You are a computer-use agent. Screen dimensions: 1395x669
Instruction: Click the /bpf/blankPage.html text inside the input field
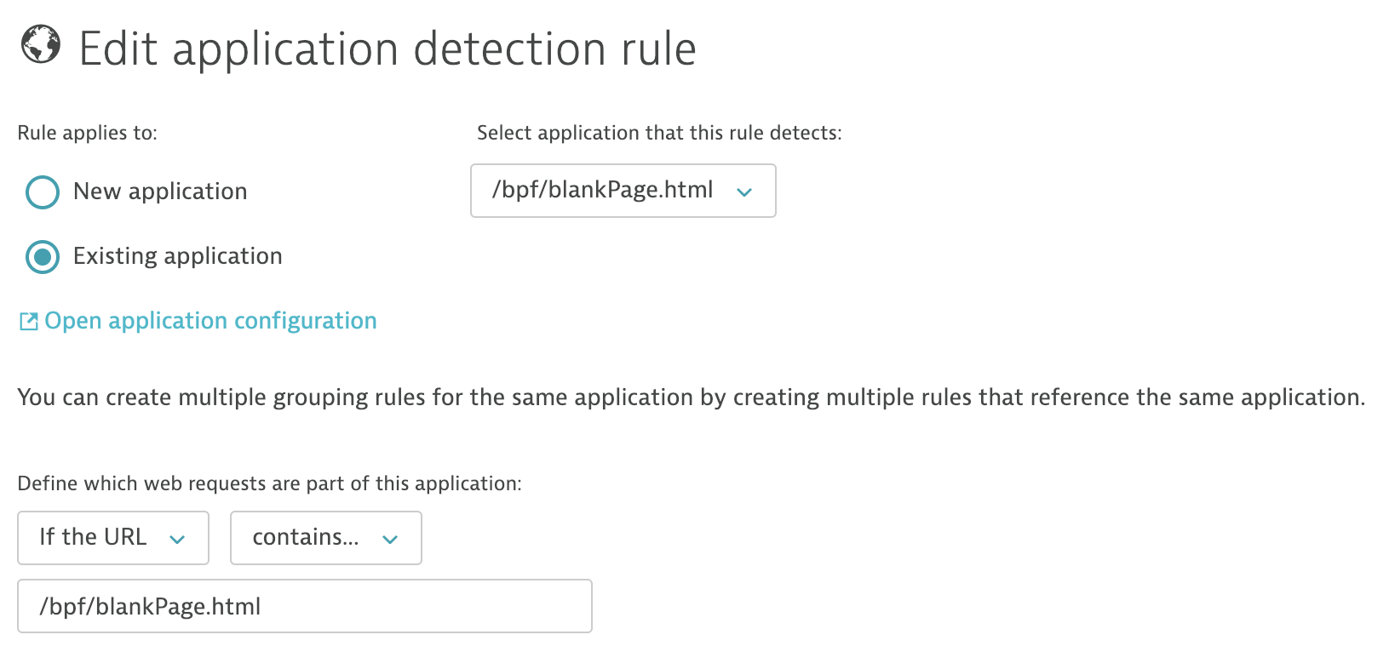(x=150, y=607)
